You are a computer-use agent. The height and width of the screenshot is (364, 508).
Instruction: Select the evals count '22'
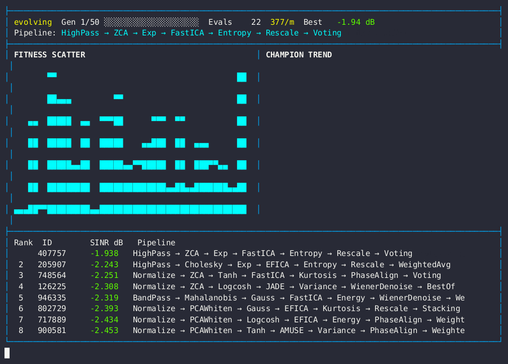click(x=256, y=22)
